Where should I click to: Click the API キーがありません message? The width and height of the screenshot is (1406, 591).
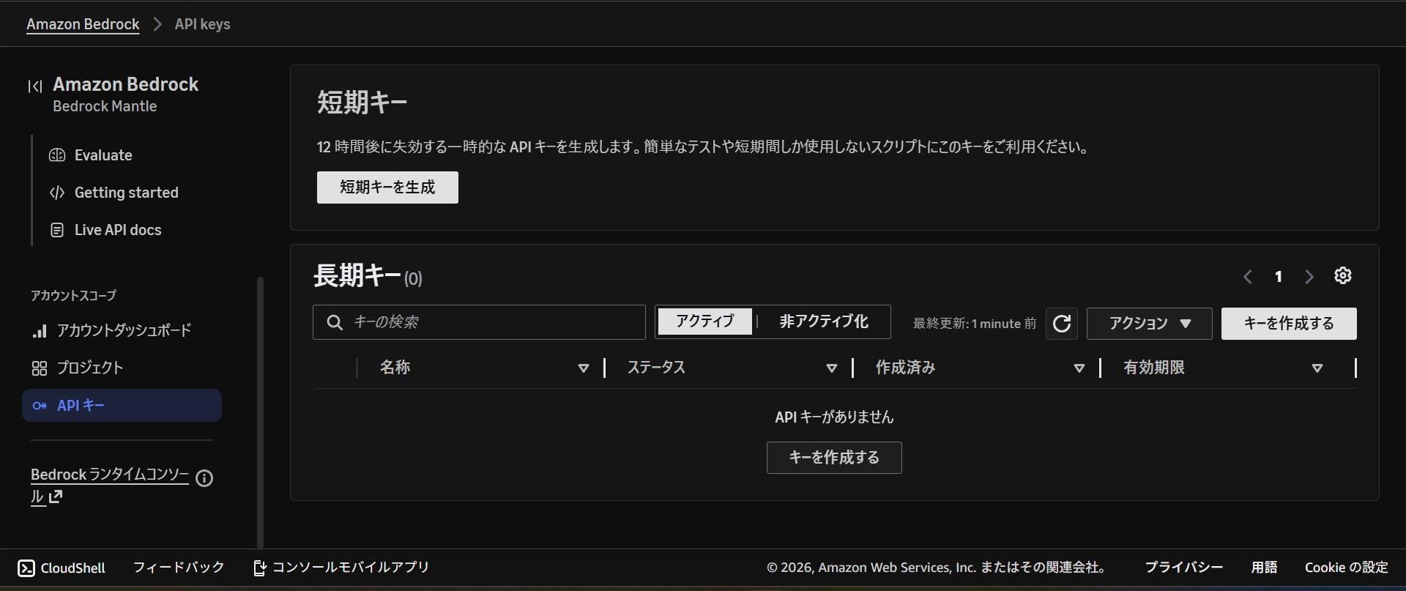point(834,417)
